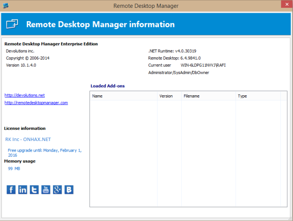Sort add-ons by Filename column

[x=209, y=96]
